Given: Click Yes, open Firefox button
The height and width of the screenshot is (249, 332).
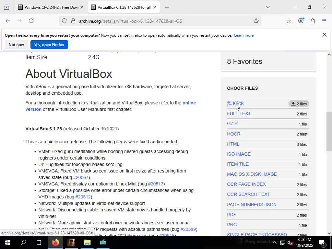Looking at the screenshot, I should [x=49, y=45].
